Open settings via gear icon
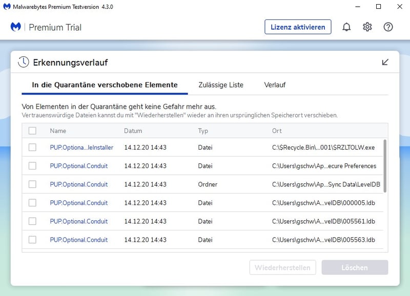This screenshot has width=410, height=296. point(367,27)
